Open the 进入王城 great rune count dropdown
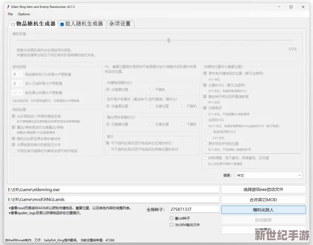The image size is (313, 245). point(17,83)
